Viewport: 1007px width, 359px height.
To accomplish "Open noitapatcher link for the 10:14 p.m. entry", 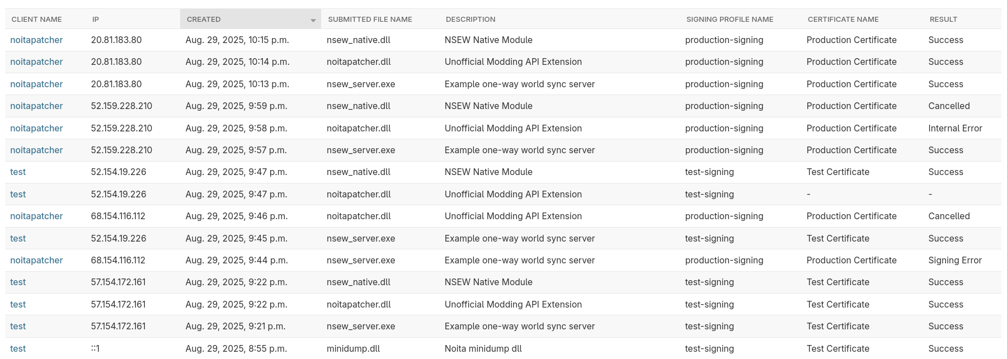I will (x=36, y=62).
